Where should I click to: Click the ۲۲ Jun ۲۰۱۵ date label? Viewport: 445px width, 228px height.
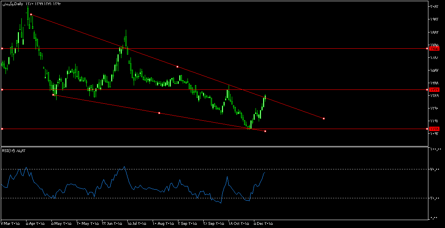[x=112, y=224]
